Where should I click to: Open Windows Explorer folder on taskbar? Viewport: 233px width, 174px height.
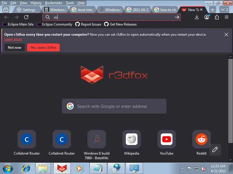pyautogui.click(x=43, y=168)
